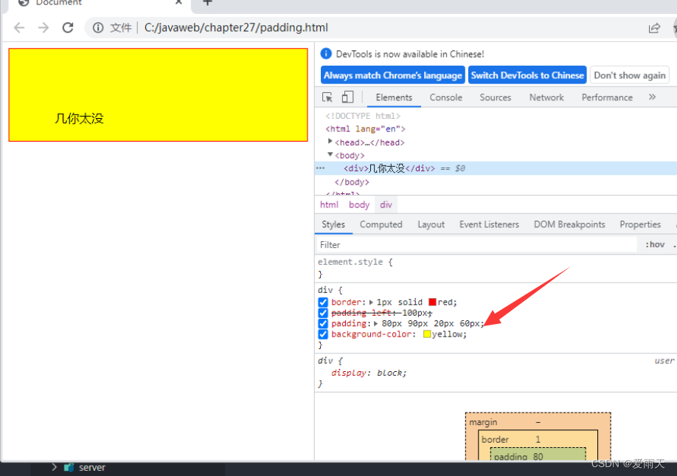Close the Document browser tab

pos(178,2)
